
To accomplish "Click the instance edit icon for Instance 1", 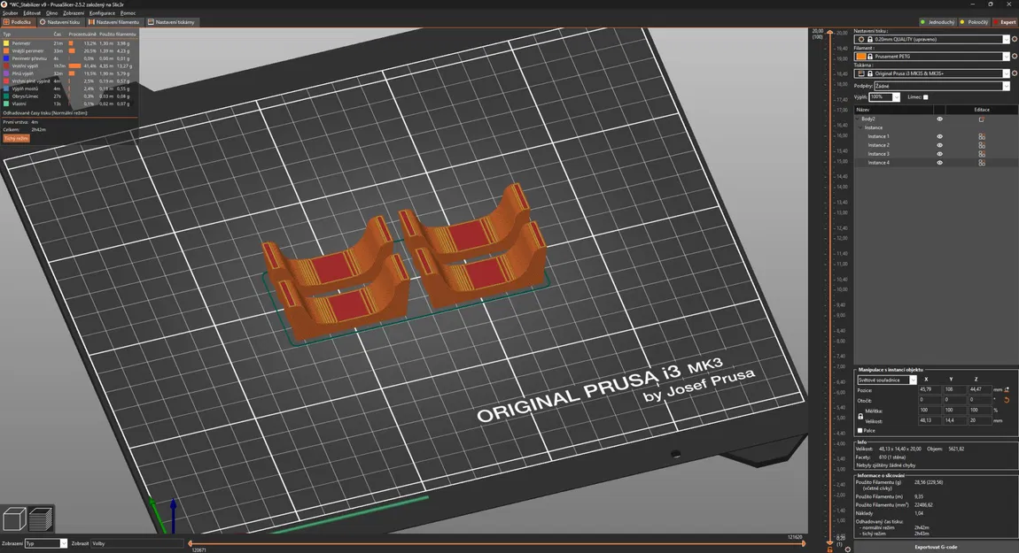I will [x=981, y=137].
